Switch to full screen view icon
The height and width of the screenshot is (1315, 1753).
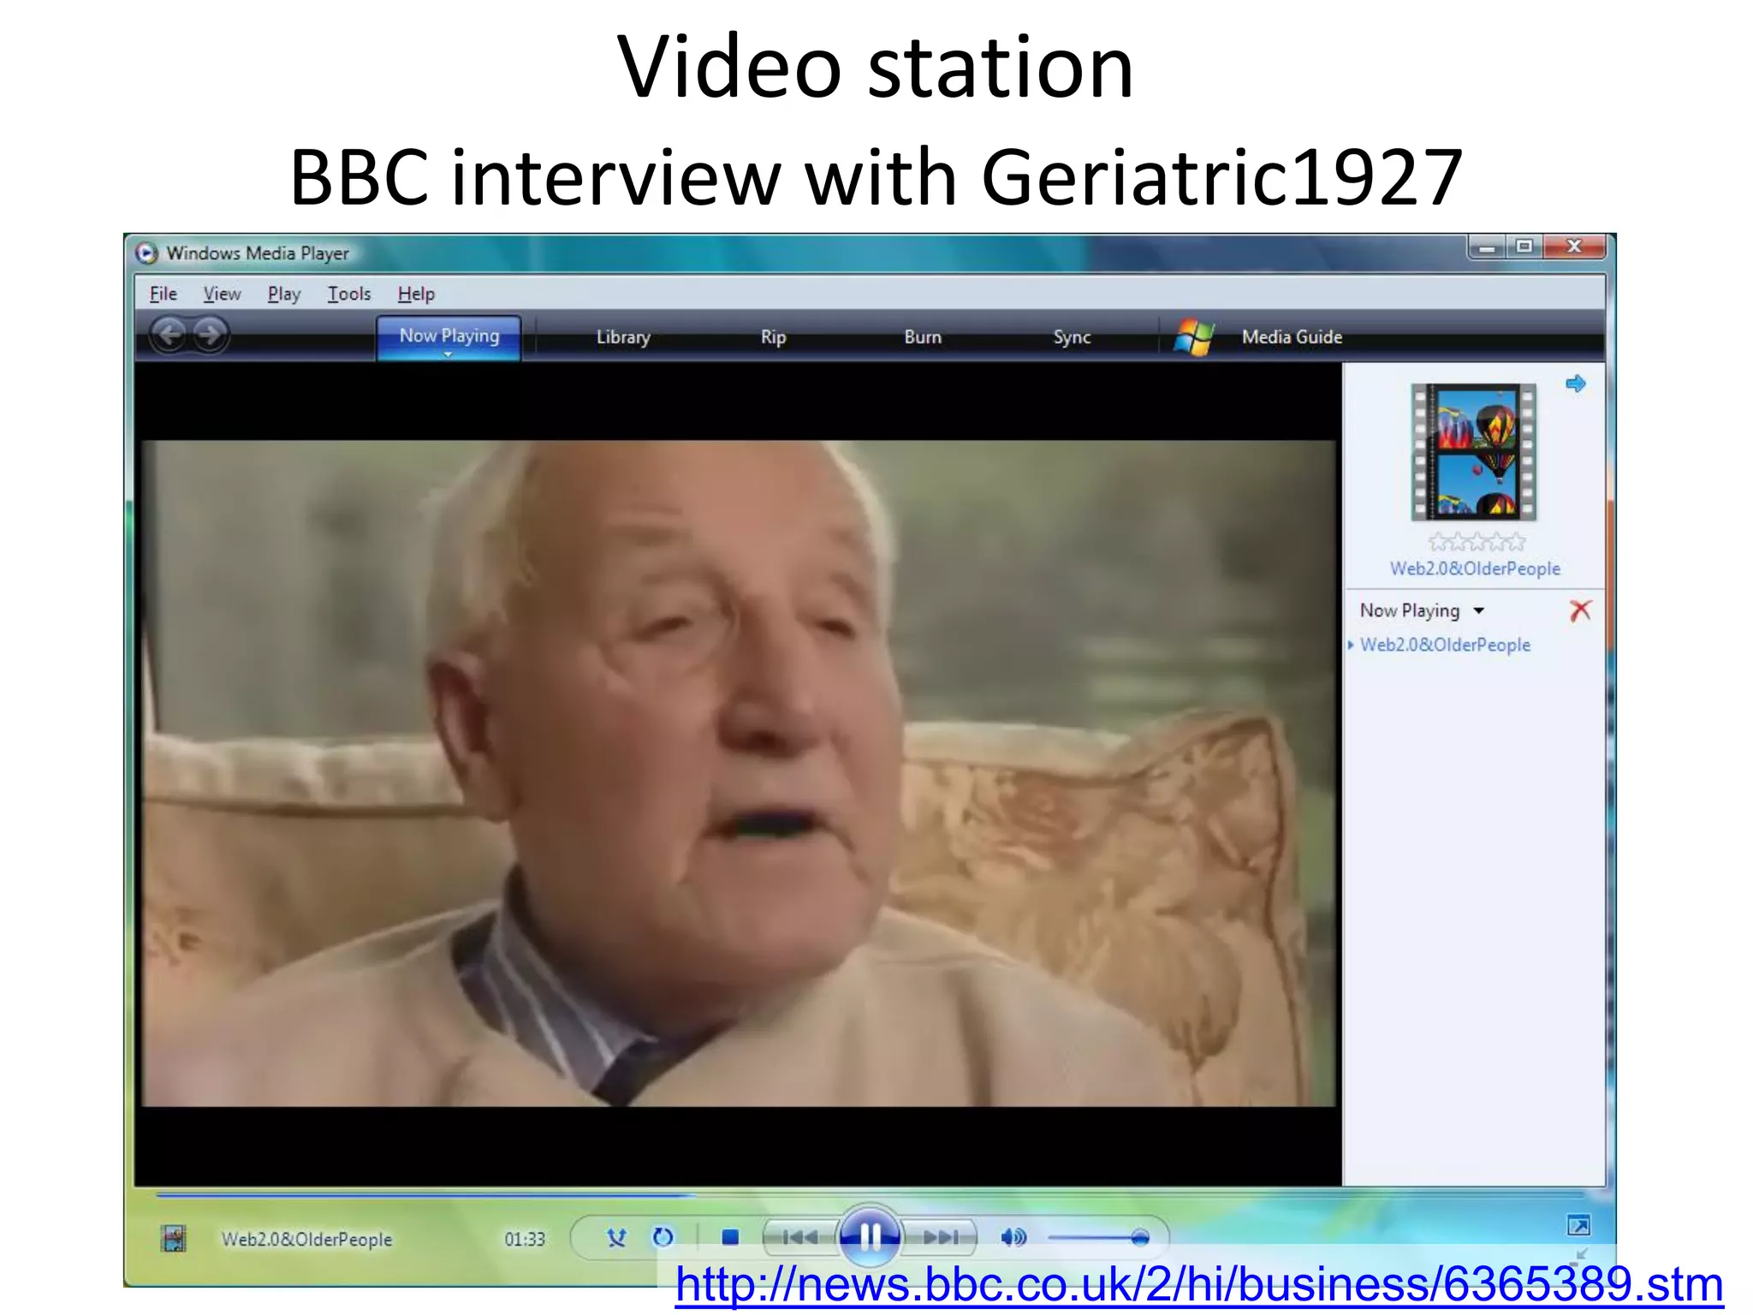point(1578,1225)
